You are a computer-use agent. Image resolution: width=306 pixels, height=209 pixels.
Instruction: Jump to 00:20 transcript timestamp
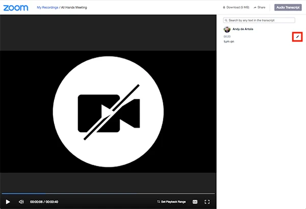coord(227,36)
